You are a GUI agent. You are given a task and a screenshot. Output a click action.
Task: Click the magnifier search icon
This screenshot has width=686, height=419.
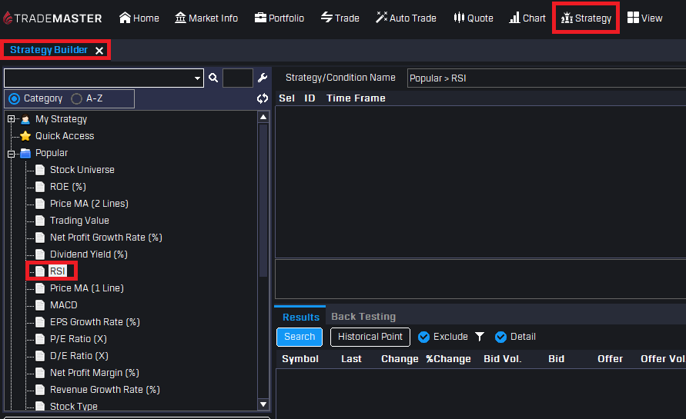click(213, 78)
